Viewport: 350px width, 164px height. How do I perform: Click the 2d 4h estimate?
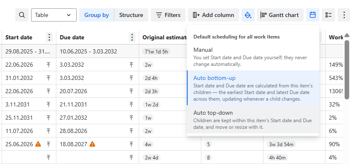tap(151, 78)
